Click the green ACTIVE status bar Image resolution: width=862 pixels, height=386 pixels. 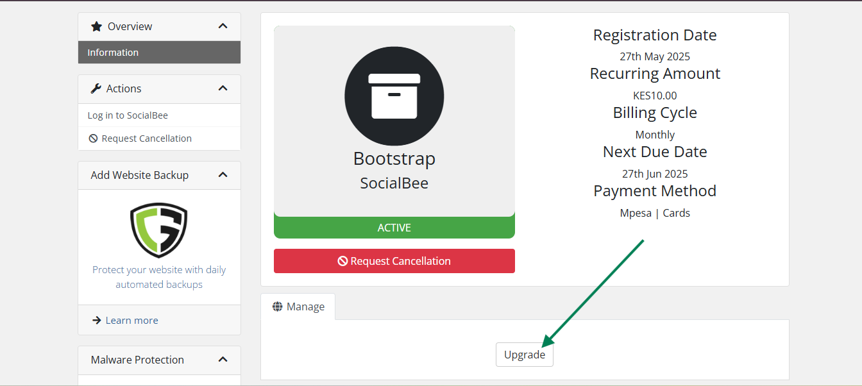tap(394, 228)
